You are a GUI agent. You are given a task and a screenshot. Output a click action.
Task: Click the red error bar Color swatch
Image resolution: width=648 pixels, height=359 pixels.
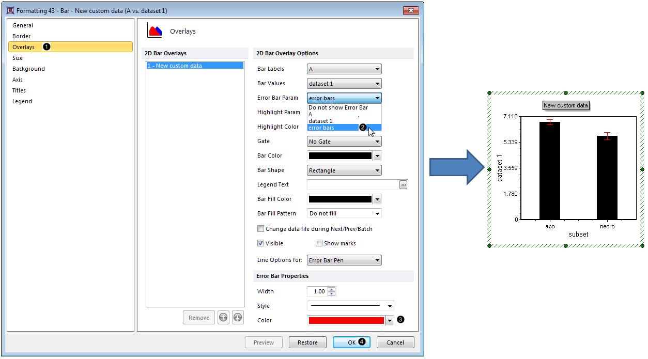(346, 320)
